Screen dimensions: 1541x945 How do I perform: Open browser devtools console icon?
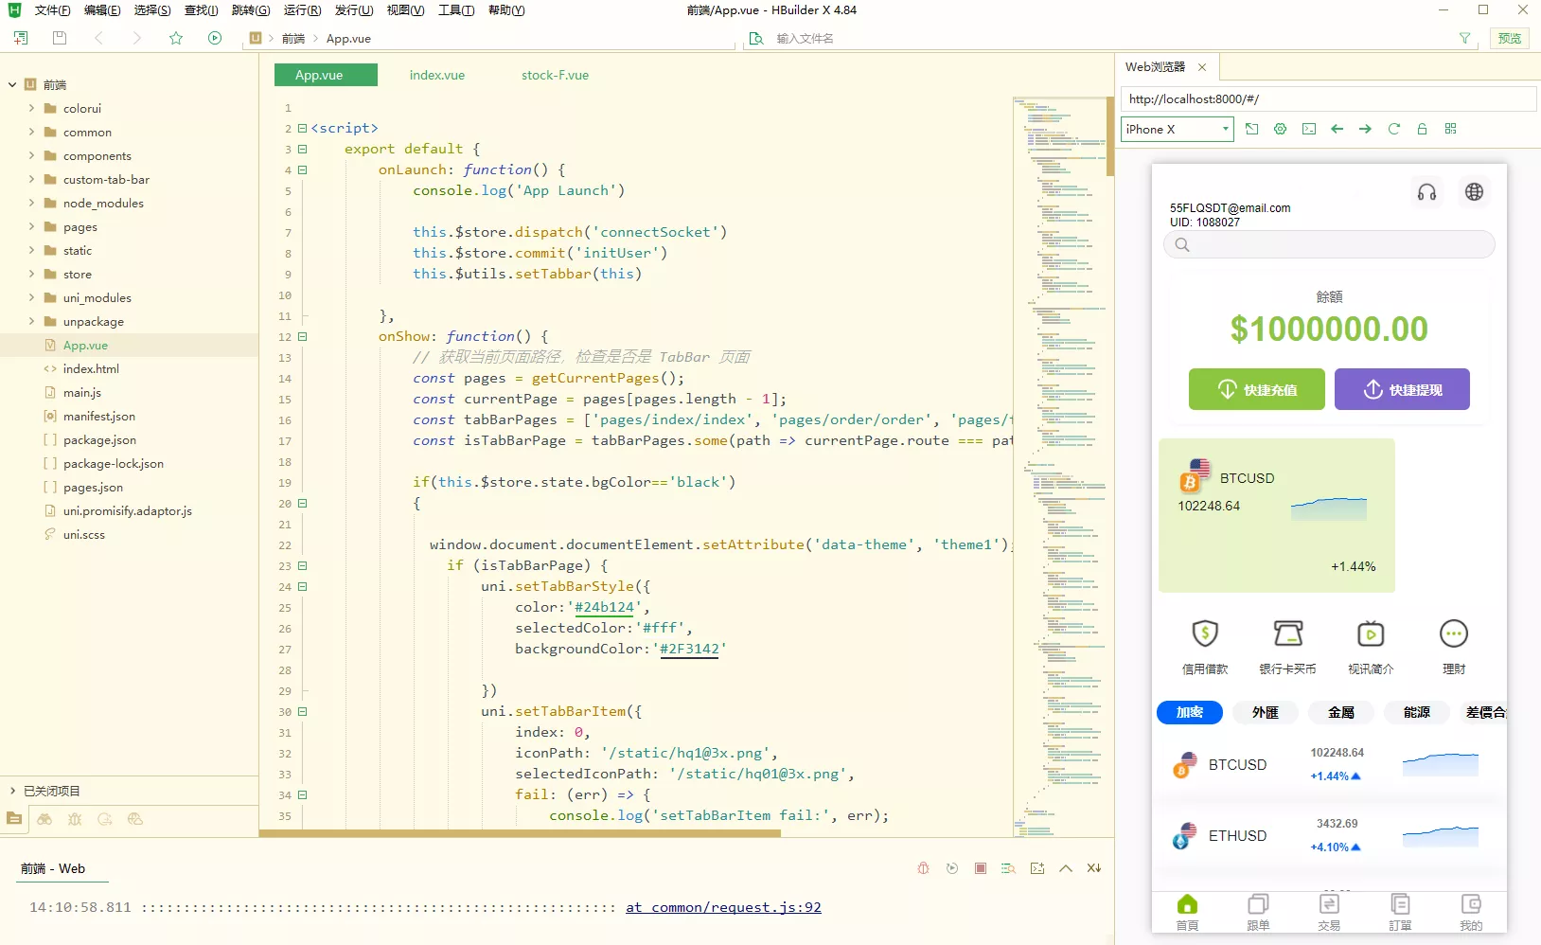tap(1309, 129)
